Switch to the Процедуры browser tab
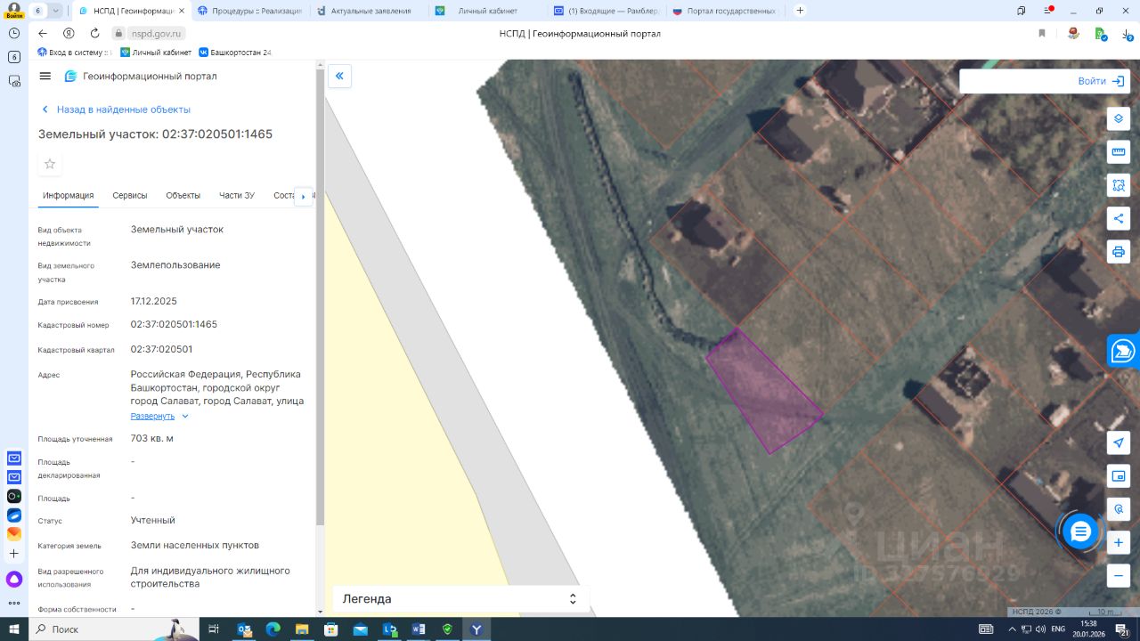This screenshot has width=1140, height=641. pos(249,11)
